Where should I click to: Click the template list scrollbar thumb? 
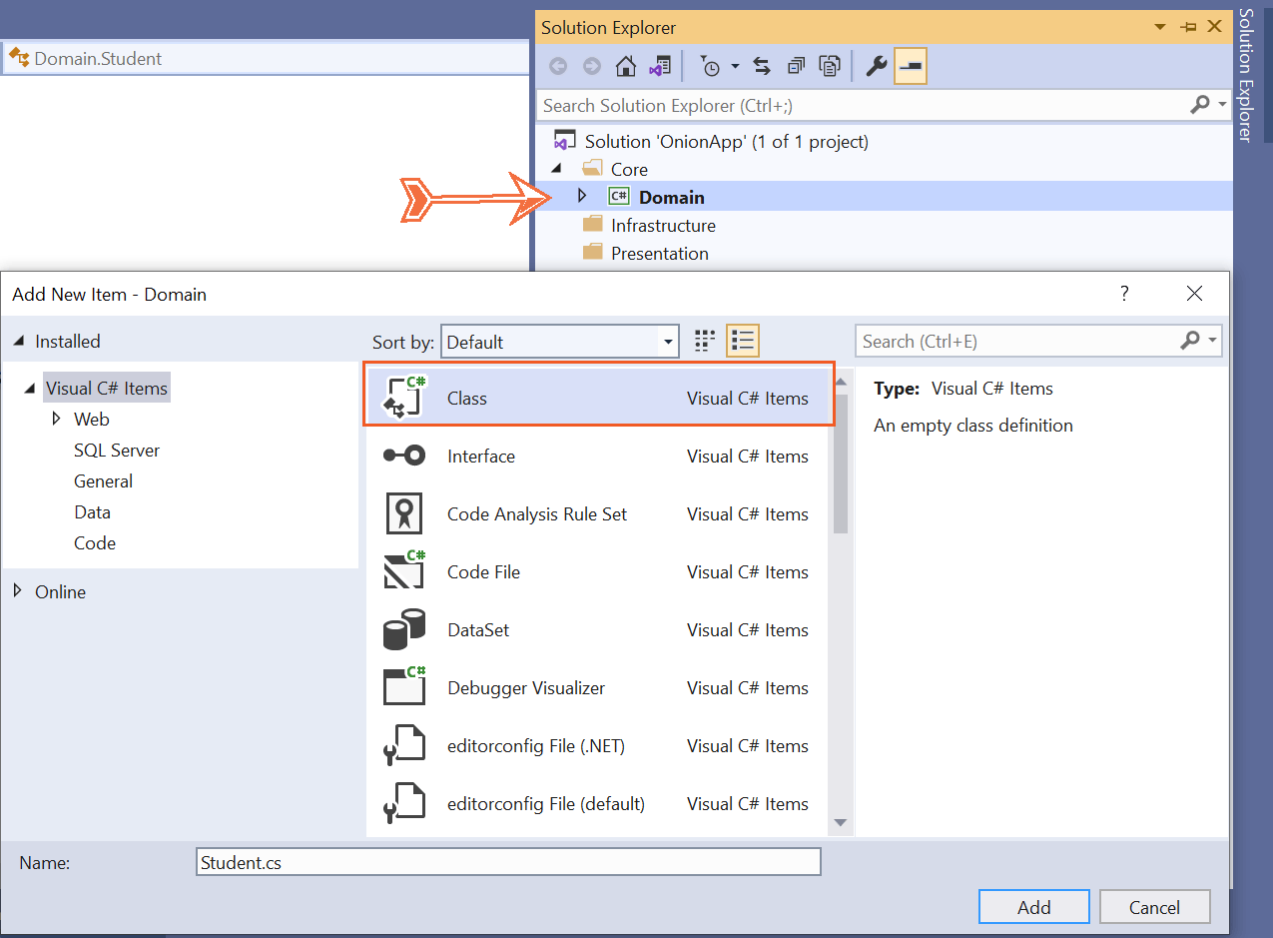click(841, 464)
